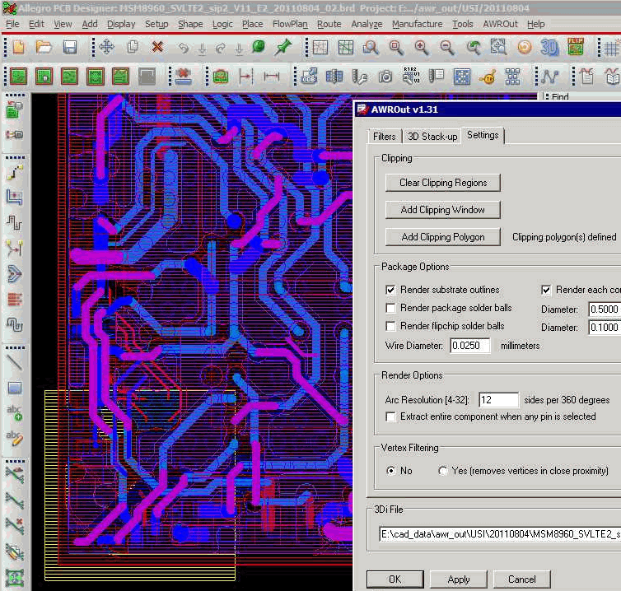Select the Add Line tool in sidebar

point(14,361)
